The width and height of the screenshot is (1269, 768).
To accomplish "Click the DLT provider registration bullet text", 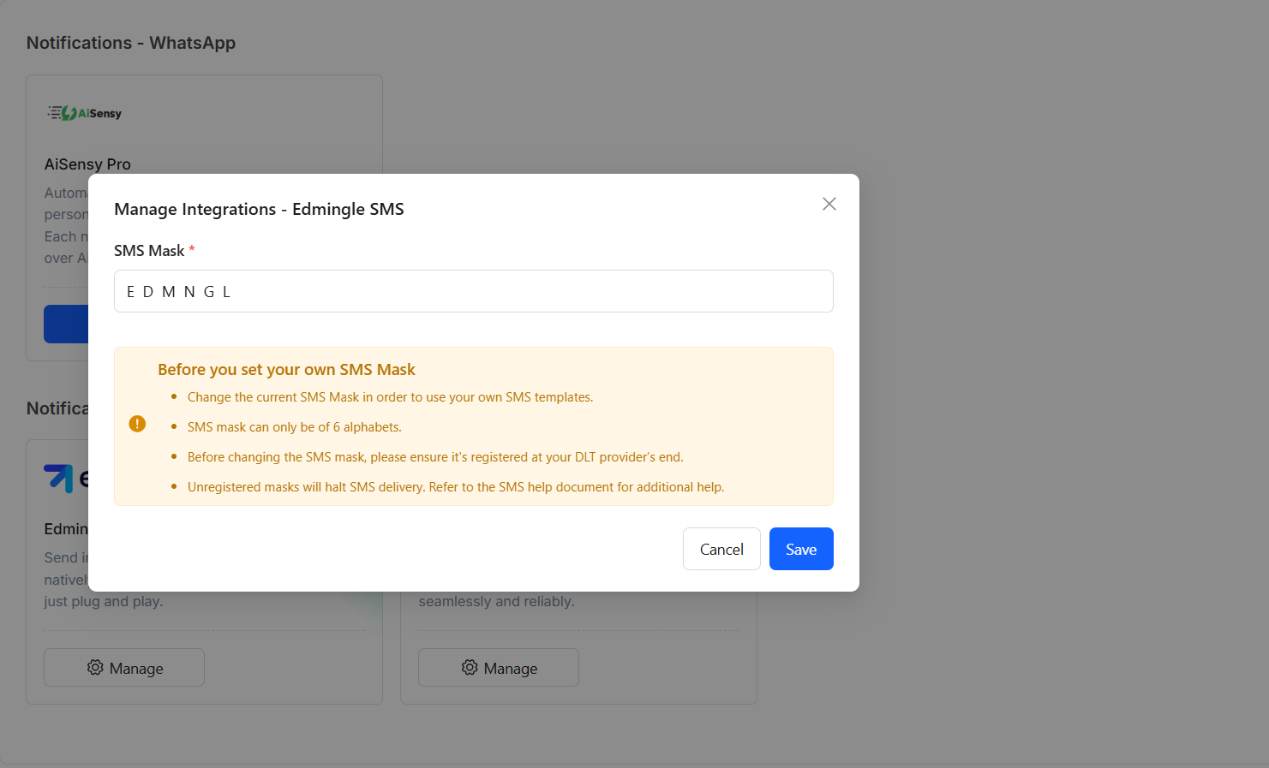I will click(435, 457).
